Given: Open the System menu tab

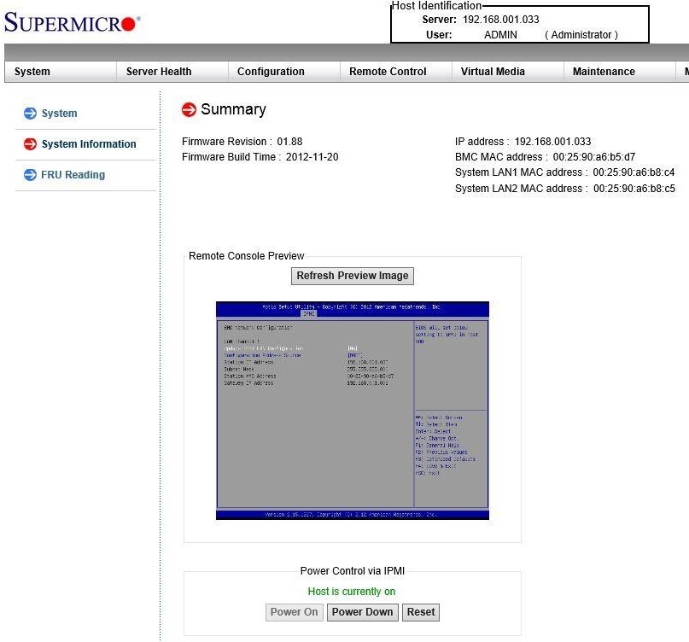Looking at the screenshot, I should click(61, 72).
